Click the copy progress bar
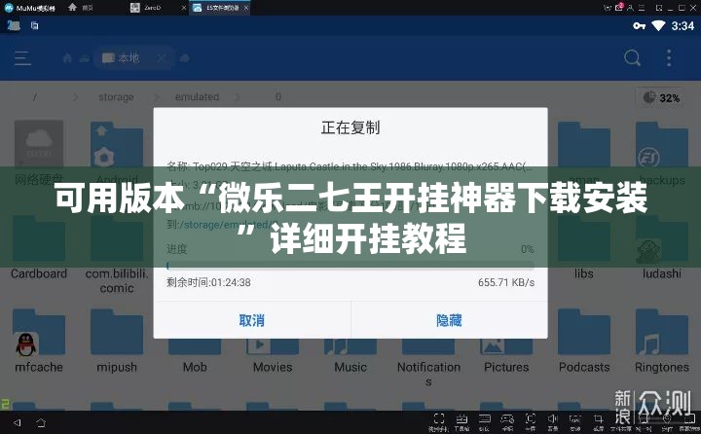 [350, 266]
